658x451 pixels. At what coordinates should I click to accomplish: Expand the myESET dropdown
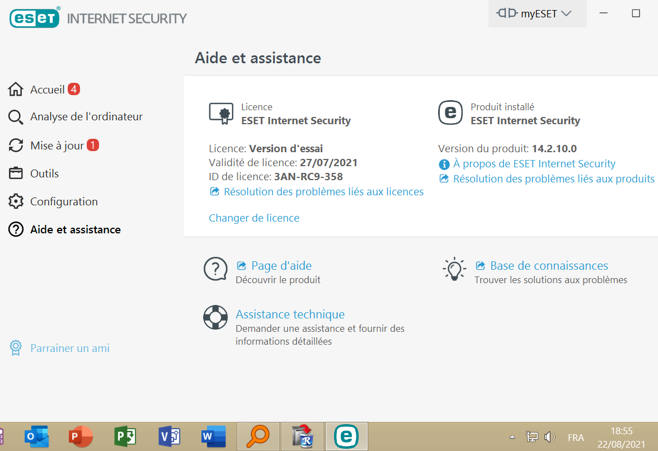pyautogui.click(x=538, y=13)
